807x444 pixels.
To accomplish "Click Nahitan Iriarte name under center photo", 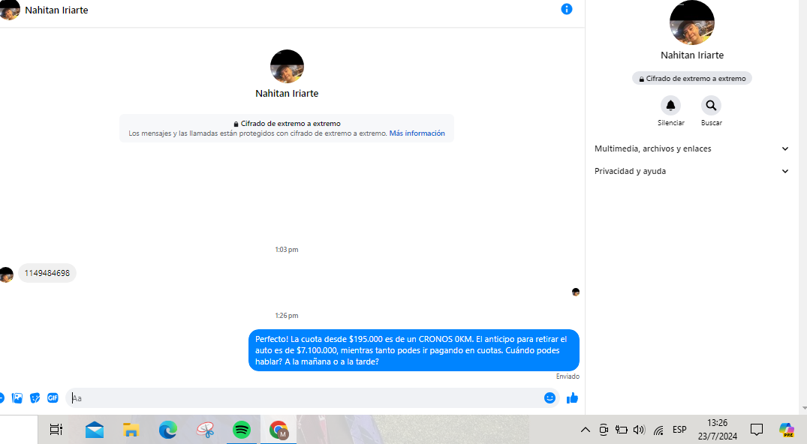I will coord(287,94).
